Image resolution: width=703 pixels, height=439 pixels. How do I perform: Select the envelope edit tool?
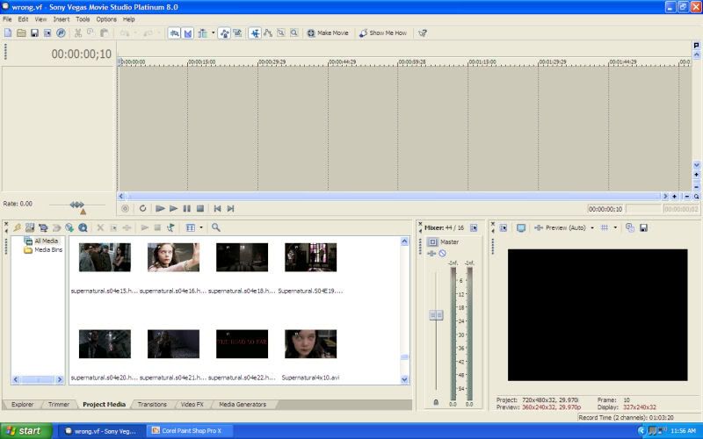click(268, 32)
